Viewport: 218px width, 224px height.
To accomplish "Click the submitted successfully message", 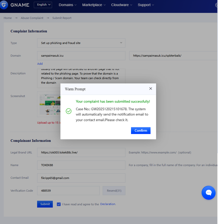I will tap(113, 102).
